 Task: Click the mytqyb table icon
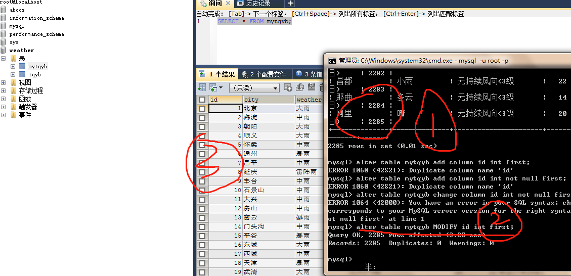click(22, 66)
